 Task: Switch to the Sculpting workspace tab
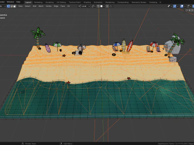tap(49, 2)
